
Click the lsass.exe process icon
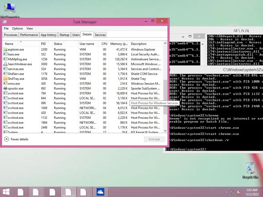click(x=5, y=54)
